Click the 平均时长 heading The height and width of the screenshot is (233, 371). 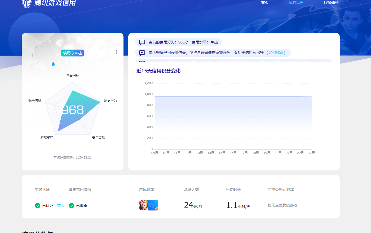tap(233, 190)
